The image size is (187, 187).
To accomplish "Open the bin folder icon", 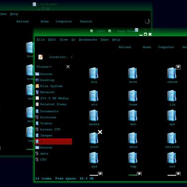I will pyautogui.click(x=93, y=73).
